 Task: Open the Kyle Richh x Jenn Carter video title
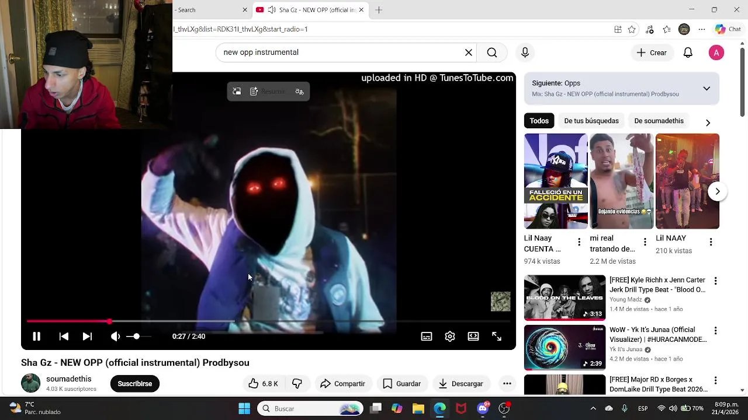(x=657, y=285)
